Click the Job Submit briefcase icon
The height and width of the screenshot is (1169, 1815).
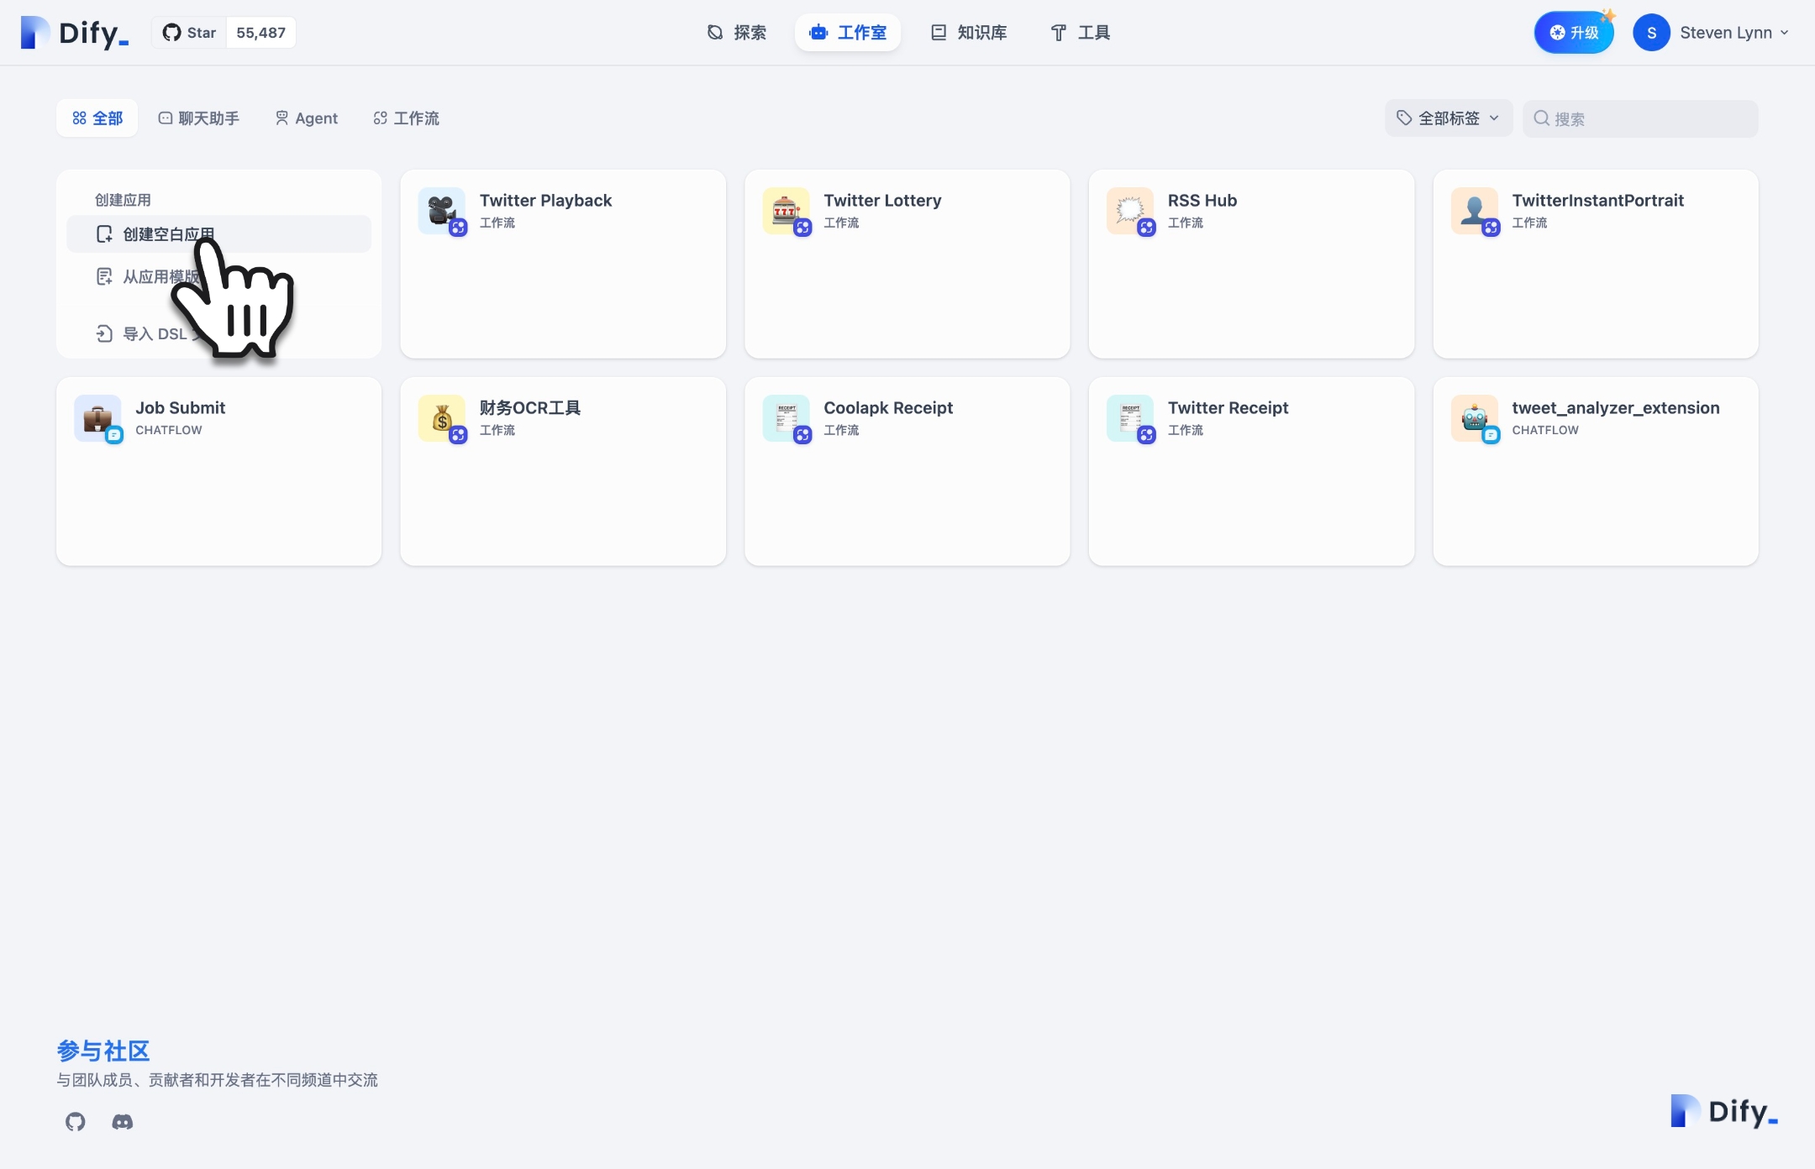tap(97, 417)
